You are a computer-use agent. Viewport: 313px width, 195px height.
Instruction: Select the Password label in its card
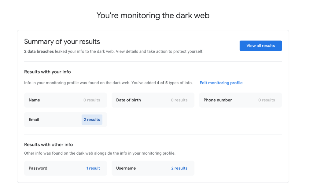click(x=38, y=168)
